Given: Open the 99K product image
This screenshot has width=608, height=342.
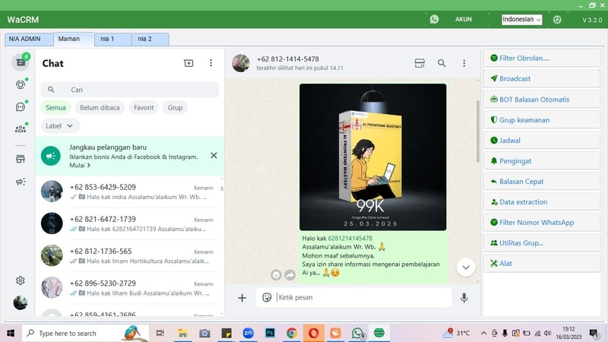Looking at the screenshot, I should [x=372, y=157].
